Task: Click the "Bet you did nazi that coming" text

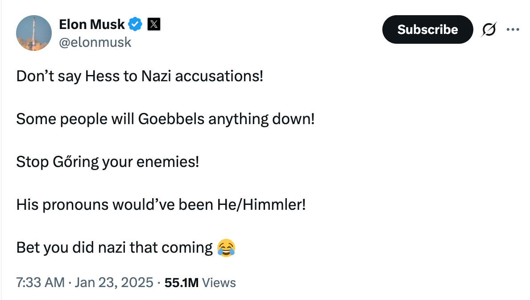Action: [114, 247]
